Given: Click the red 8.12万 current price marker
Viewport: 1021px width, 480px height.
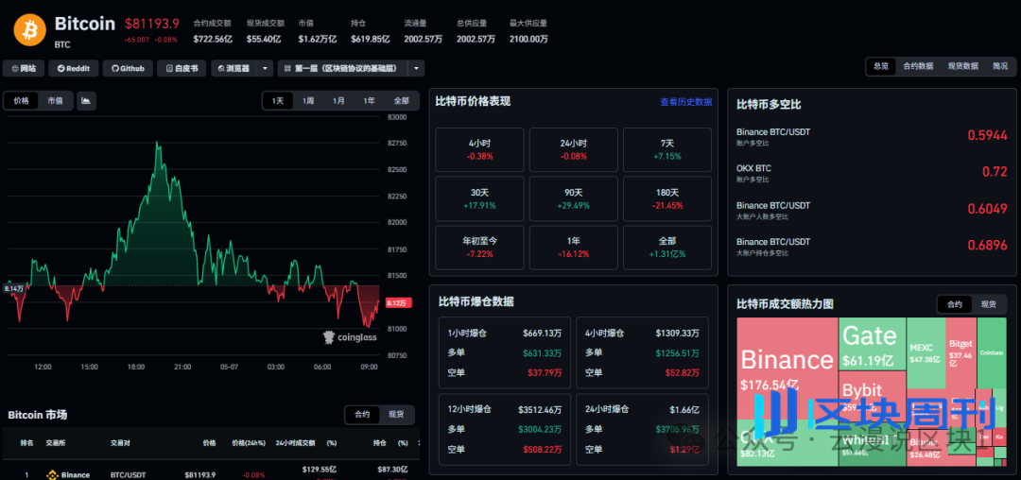Looking at the screenshot, I should click(x=399, y=303).
